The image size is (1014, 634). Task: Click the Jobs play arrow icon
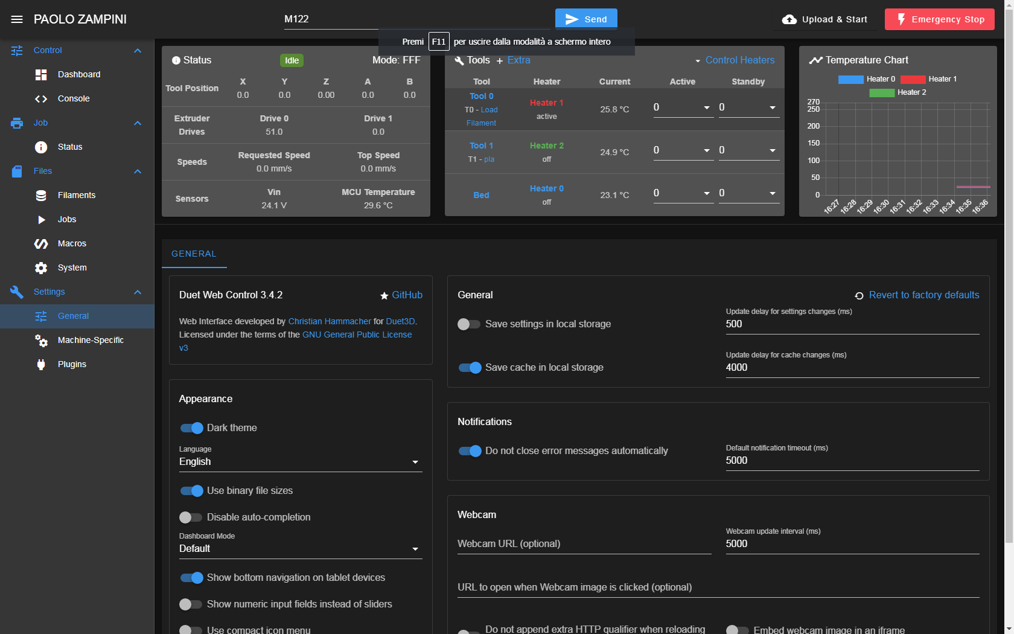[x=41, y=220]
